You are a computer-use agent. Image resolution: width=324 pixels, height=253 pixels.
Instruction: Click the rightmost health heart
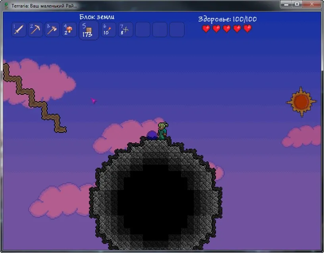click(247, 29)
